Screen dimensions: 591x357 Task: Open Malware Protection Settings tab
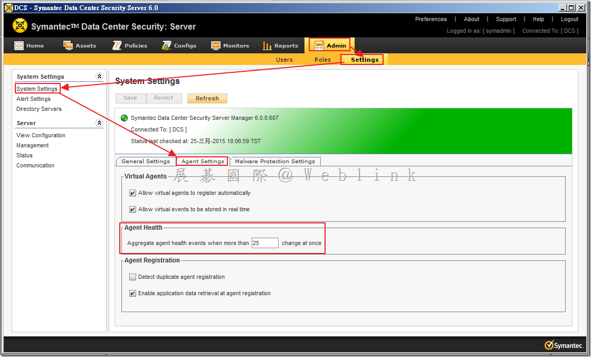pyautogui.click(x=275, y=162)
